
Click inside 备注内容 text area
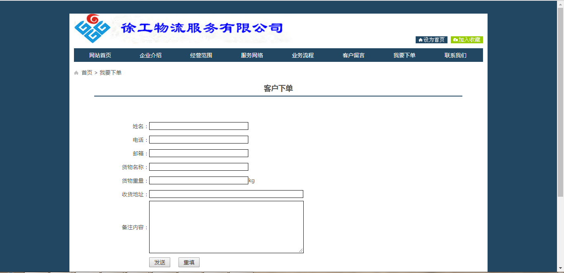pos(226,227)
